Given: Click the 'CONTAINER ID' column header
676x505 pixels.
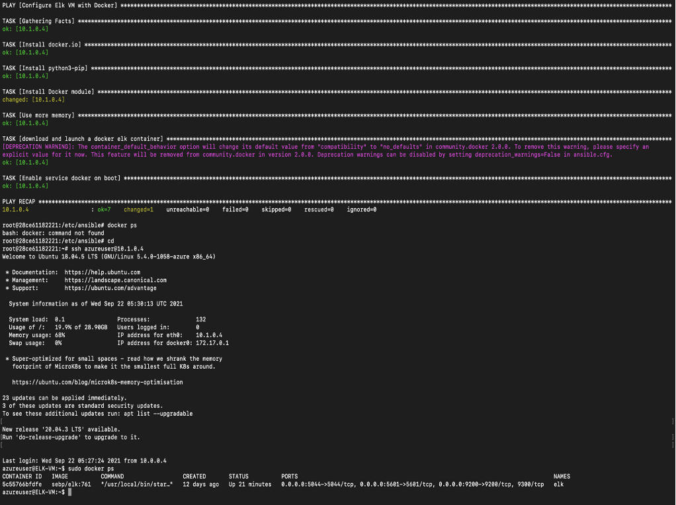Looking at the screenshot, I should pos(22,477).
